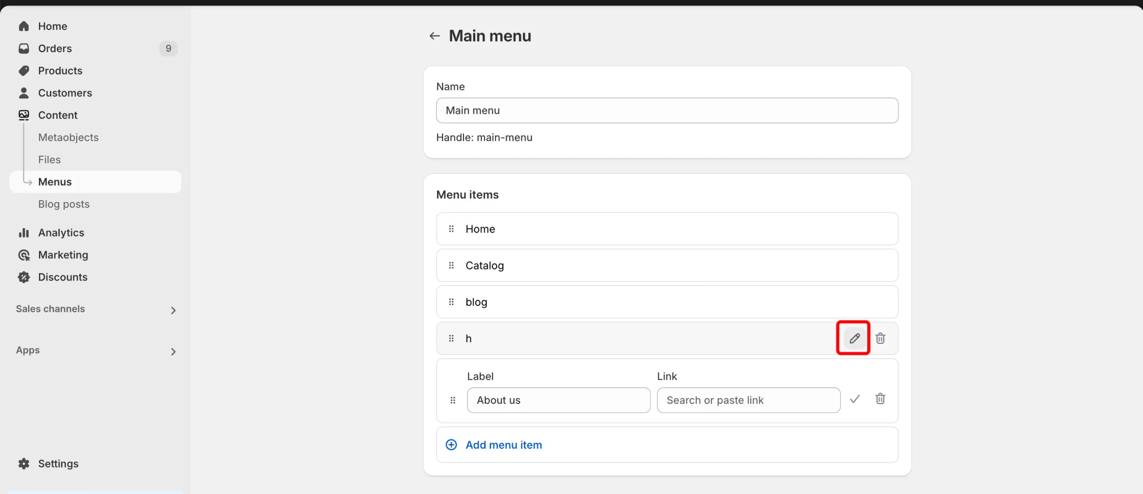
Task: Focus the Search or paste link field
Action: pyautogui.click(x=749, y=400)
